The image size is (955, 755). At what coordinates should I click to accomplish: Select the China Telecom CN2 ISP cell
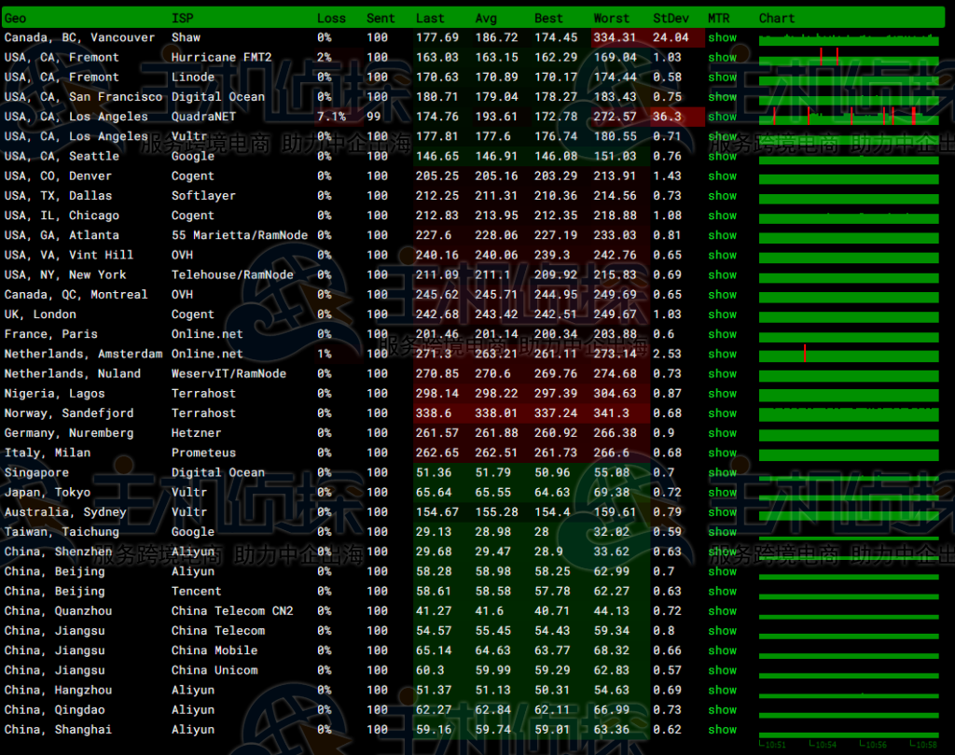tap(232, 611)
